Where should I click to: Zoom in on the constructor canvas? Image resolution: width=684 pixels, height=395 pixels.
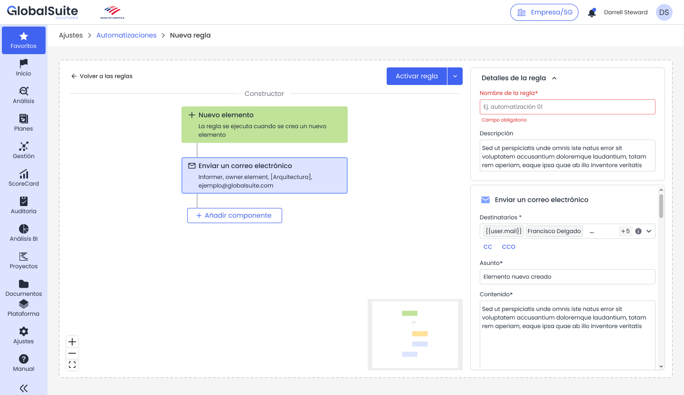pyautogui.click(x=72, y=342)
